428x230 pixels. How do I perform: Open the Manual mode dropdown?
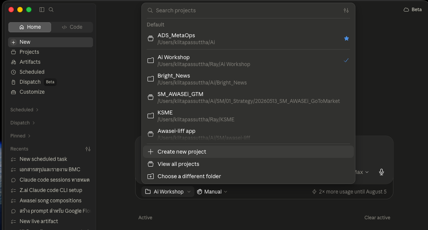pos(212,192)
